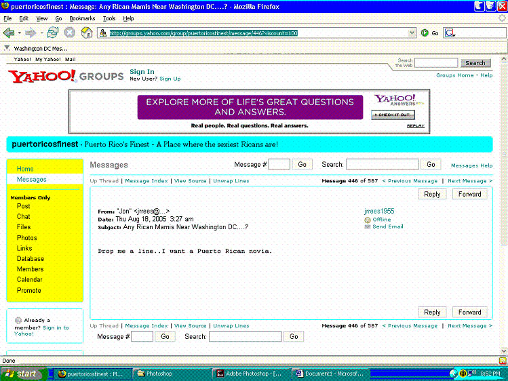Open the Forward button history dropdown arrow
Viewport: 508px width, 381px height.
point(41,33)
